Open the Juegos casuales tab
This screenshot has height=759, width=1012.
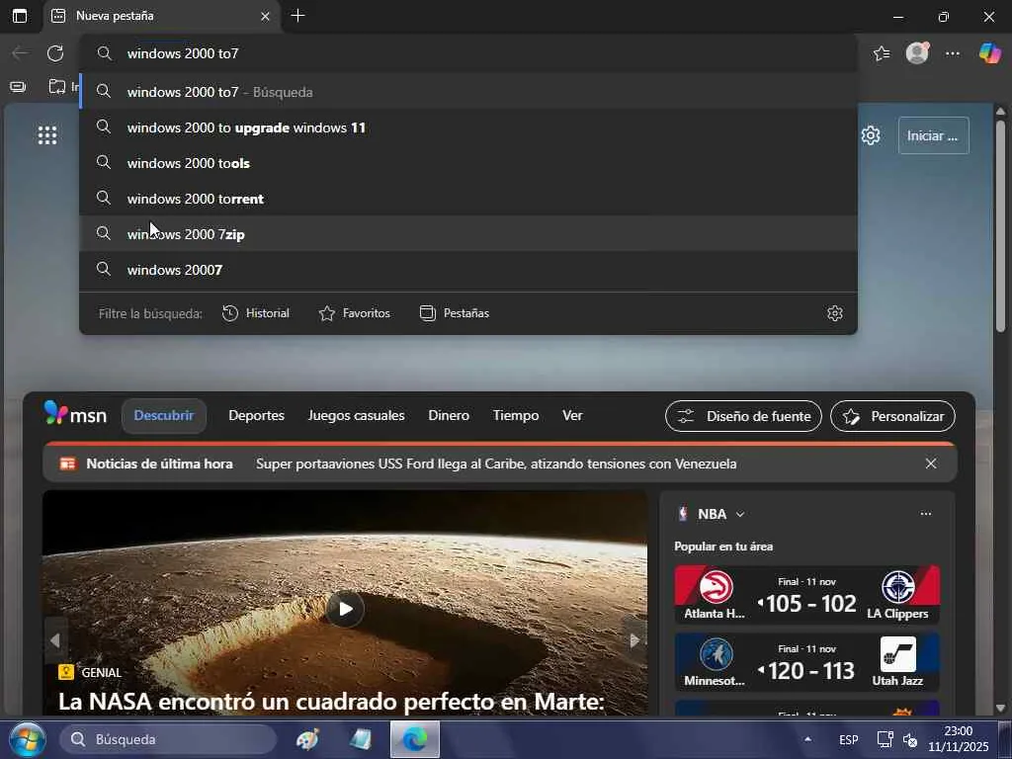click(x=356, y=416)
